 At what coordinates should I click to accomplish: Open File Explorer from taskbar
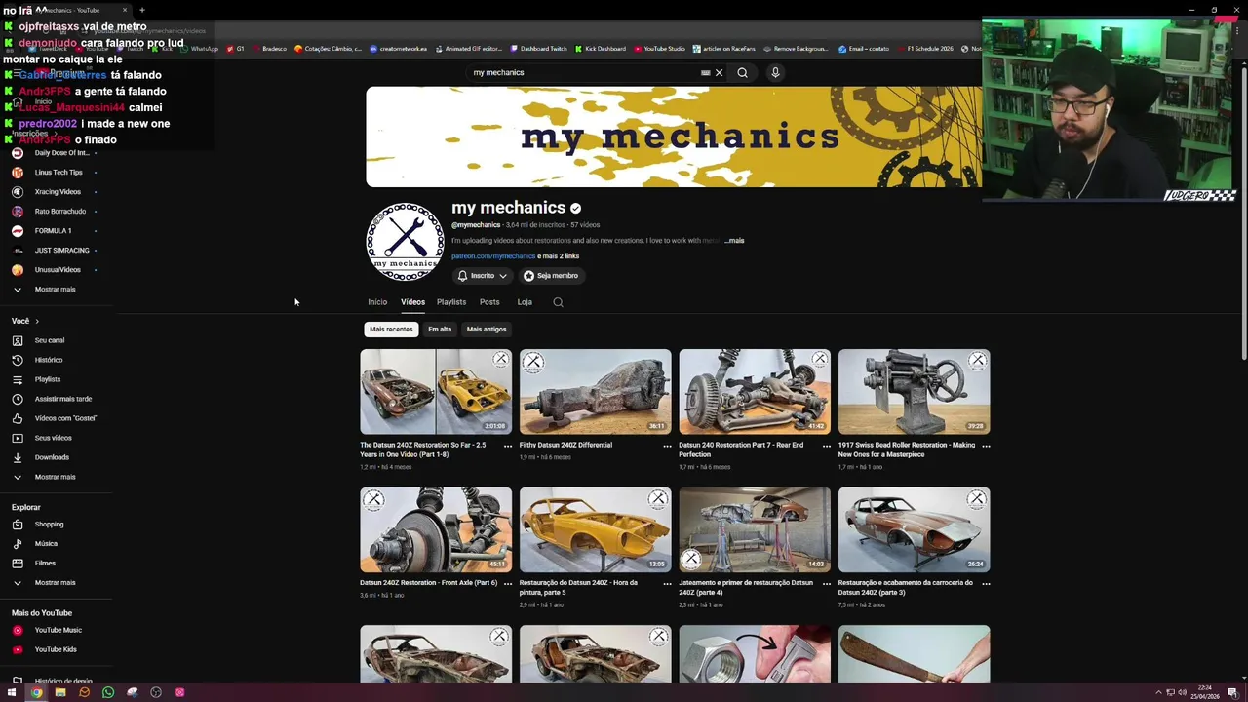click(60, 692)
